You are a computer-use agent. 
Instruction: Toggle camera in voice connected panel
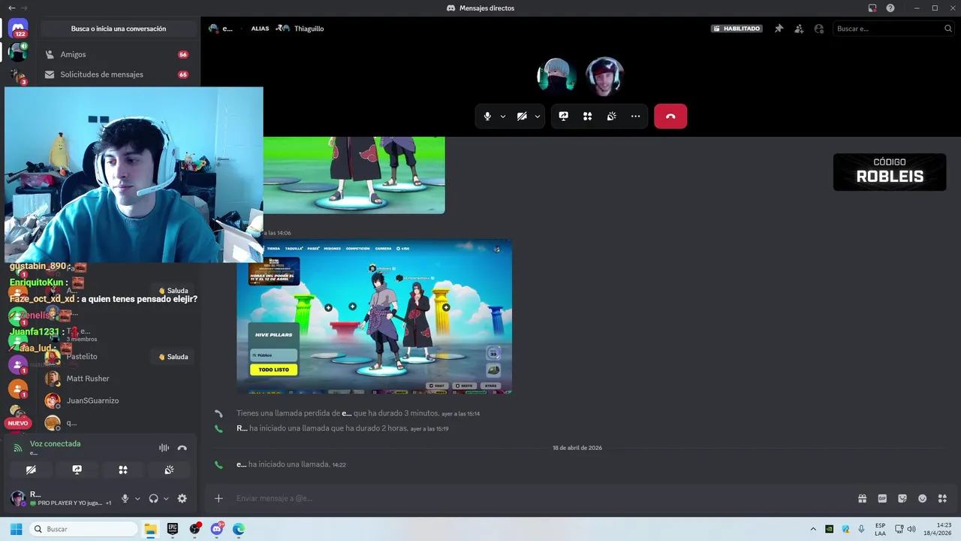31,470
